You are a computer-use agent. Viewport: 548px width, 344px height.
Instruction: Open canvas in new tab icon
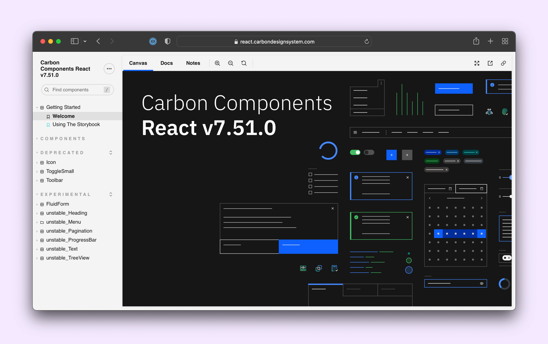click(490, 63)
